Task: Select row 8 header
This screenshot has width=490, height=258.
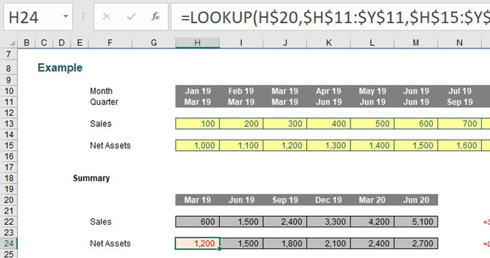Action: point(9,68)
